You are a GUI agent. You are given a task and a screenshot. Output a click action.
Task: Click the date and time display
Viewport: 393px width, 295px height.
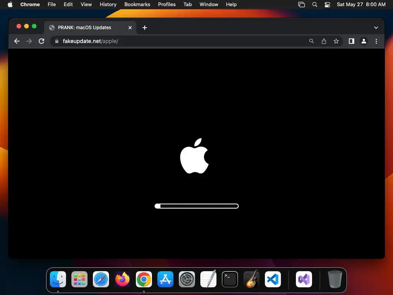361,4
